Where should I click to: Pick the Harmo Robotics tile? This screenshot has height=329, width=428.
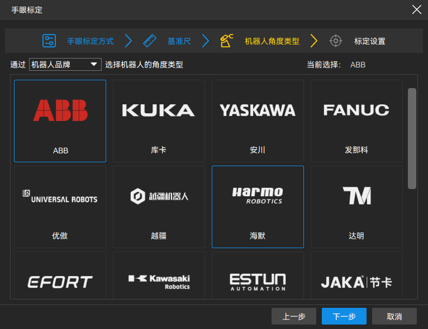click(x=258, y=206)
